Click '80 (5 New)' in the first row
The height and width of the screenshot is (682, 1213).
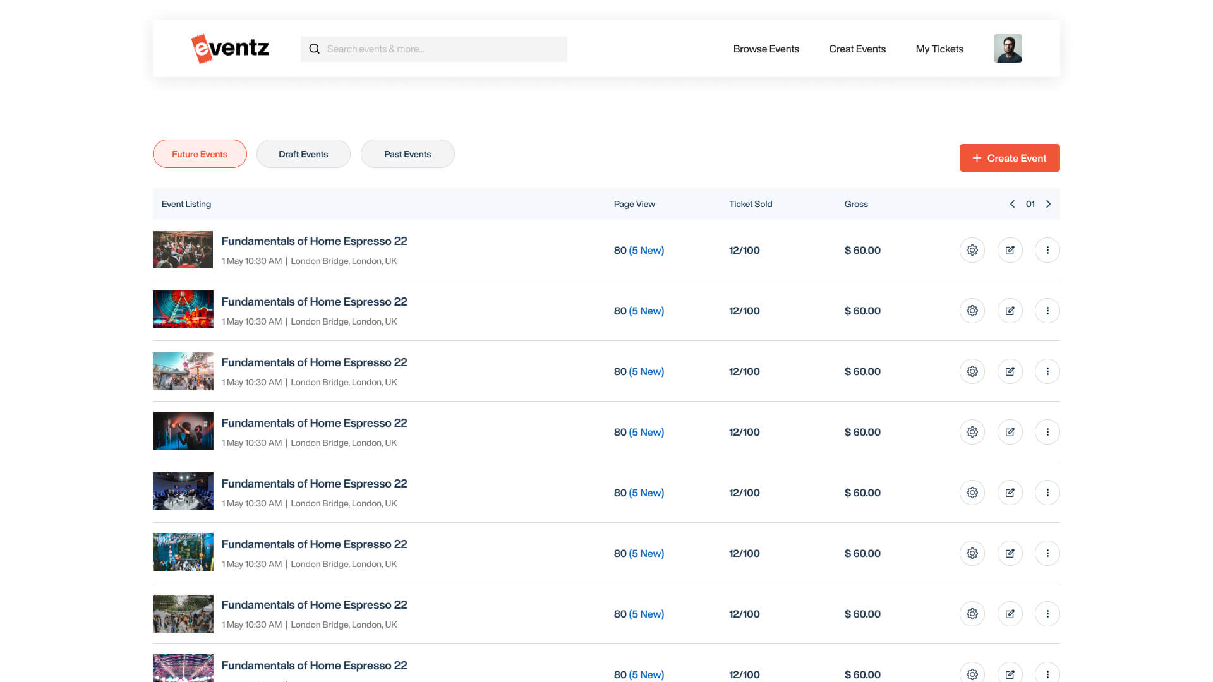[639, 250]
